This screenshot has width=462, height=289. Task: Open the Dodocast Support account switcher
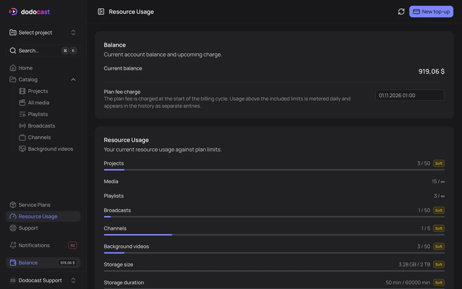(43, 280)
